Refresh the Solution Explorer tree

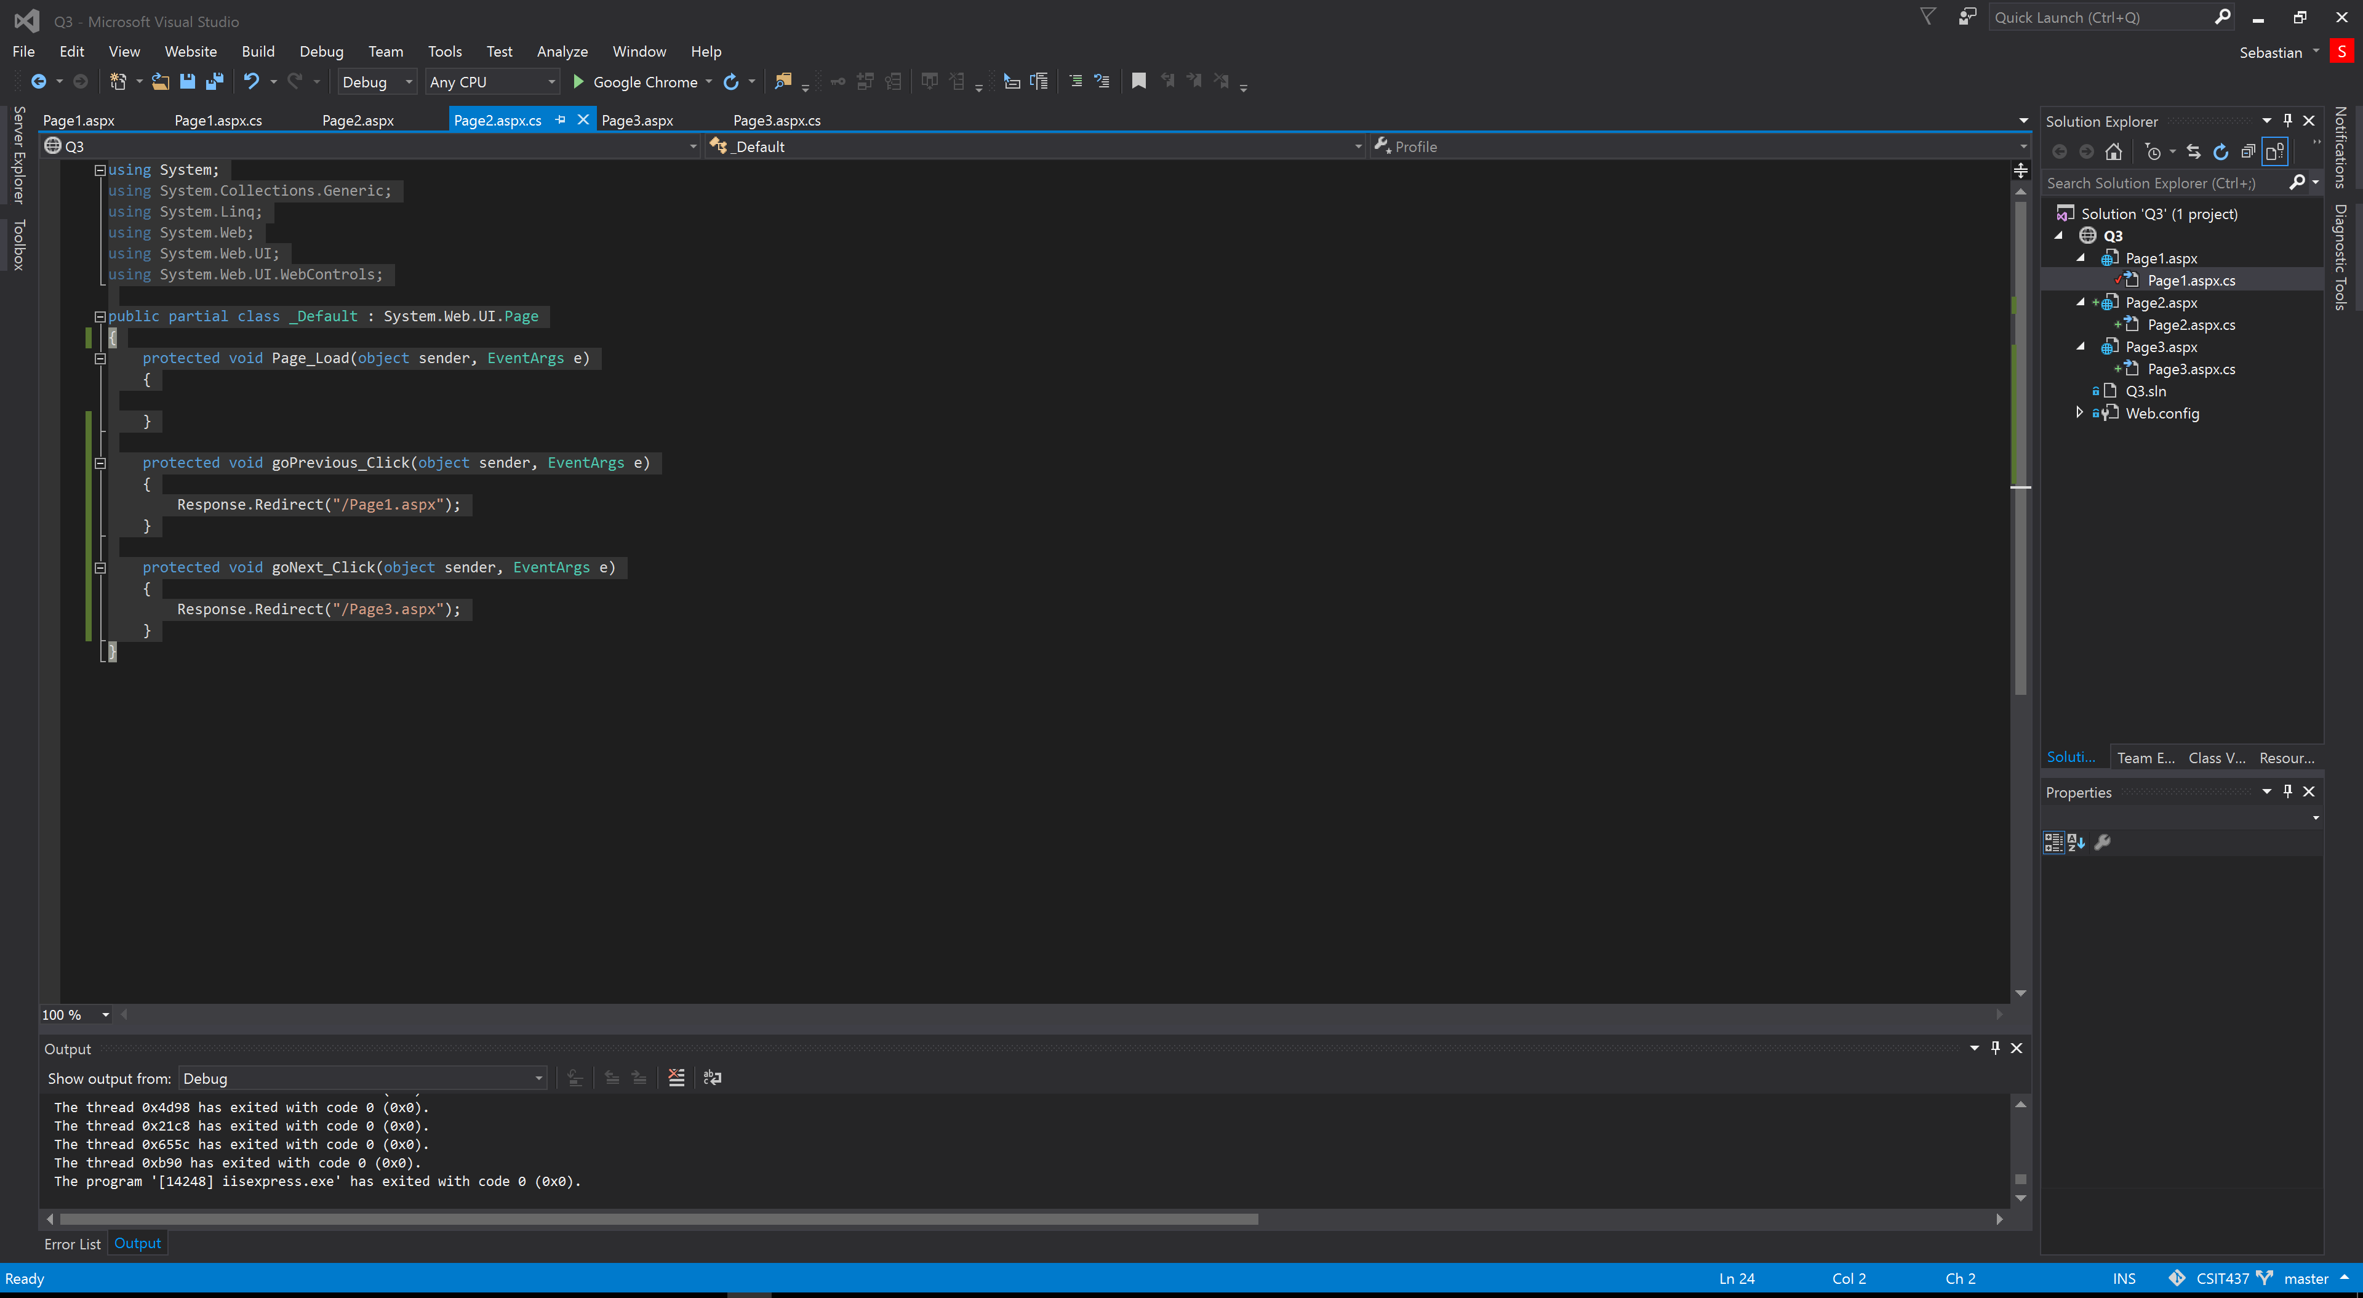2221,152
